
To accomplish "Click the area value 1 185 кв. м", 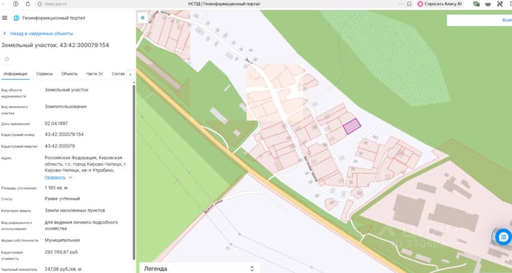I will [x=56, y=188].
